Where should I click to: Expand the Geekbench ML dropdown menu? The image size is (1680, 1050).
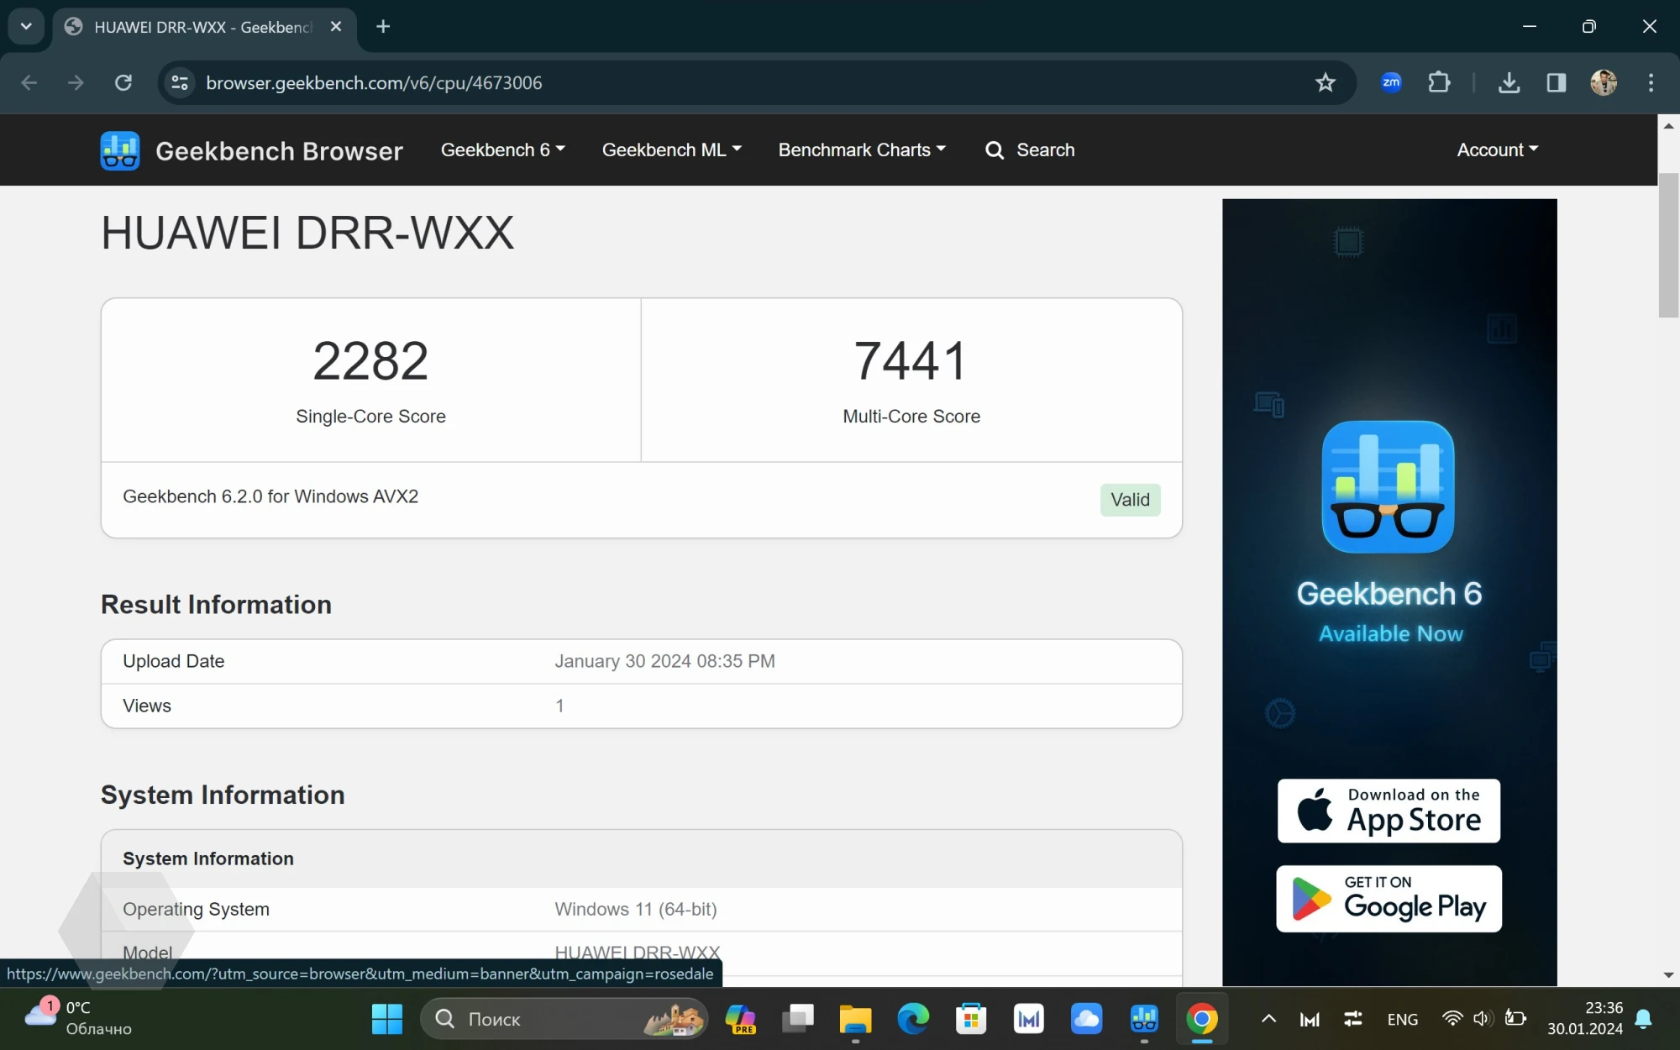[671, 150]
